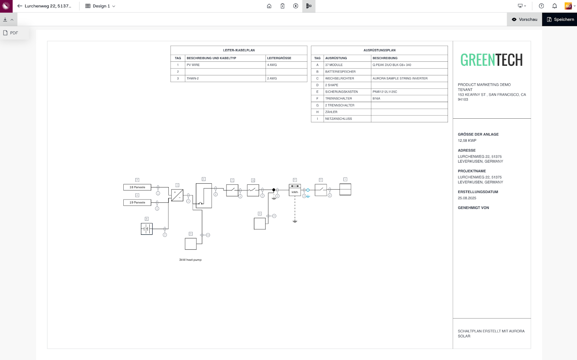577x360 pixels.
Task: Open the dollar pricing icon
Action: [x=296, y=6]
